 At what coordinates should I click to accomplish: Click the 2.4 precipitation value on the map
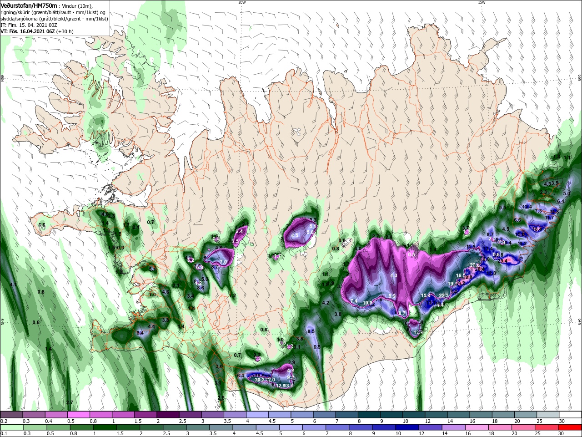click(240, 231)
